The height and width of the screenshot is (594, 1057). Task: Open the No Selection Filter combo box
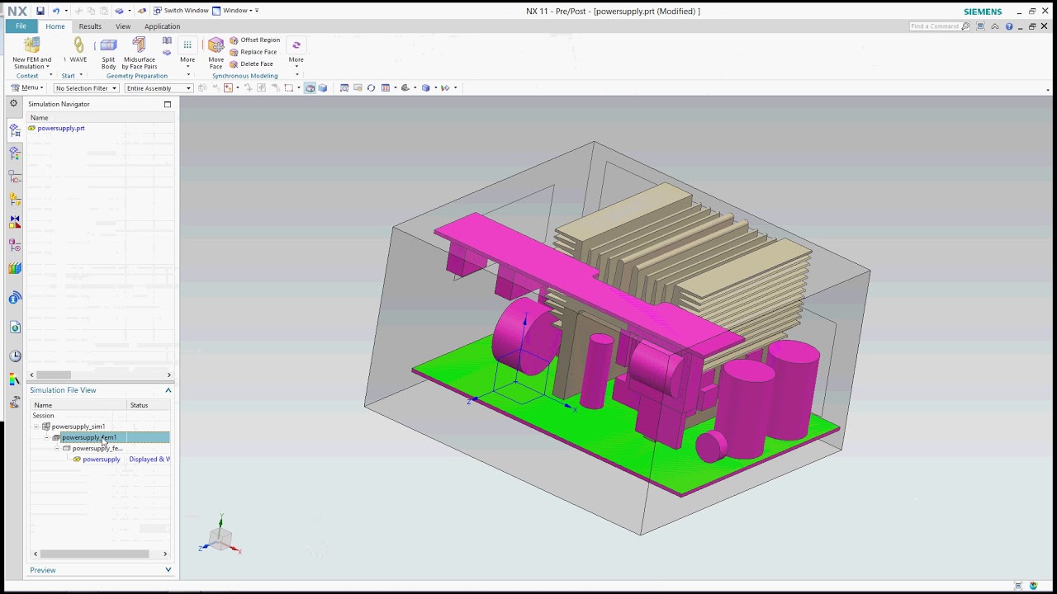click(86, 88)
